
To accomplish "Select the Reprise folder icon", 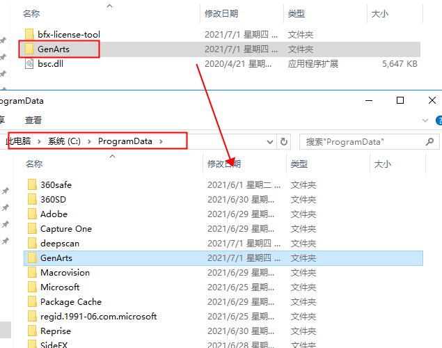I will 32,331.
